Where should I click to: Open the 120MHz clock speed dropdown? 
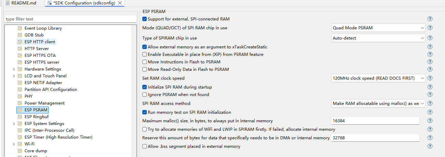click(x=378, y=78)
